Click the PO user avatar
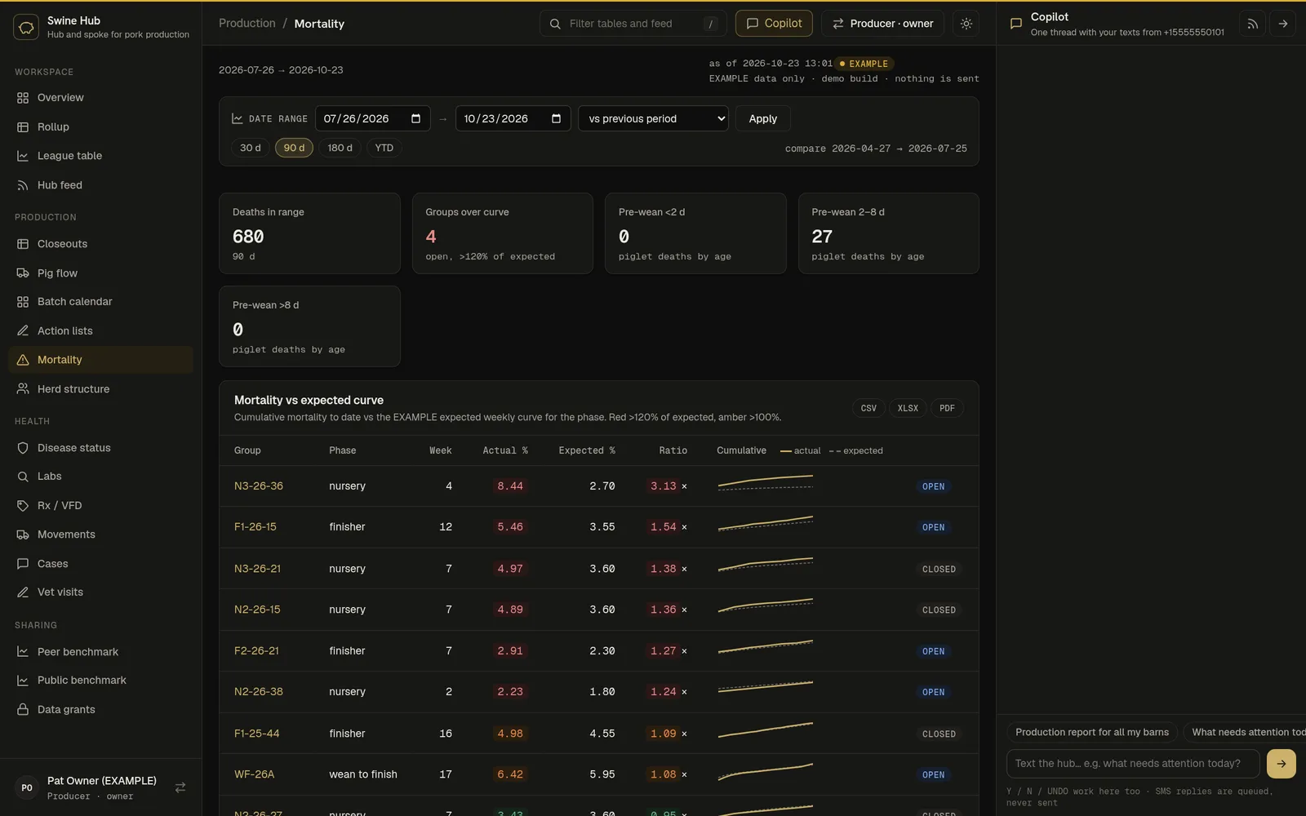The image size is (1306, 816). click(27, 787)
